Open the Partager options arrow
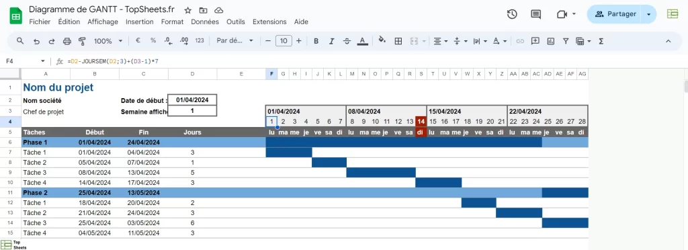This screenshot has height=250, width=688. tap(649, 14)
